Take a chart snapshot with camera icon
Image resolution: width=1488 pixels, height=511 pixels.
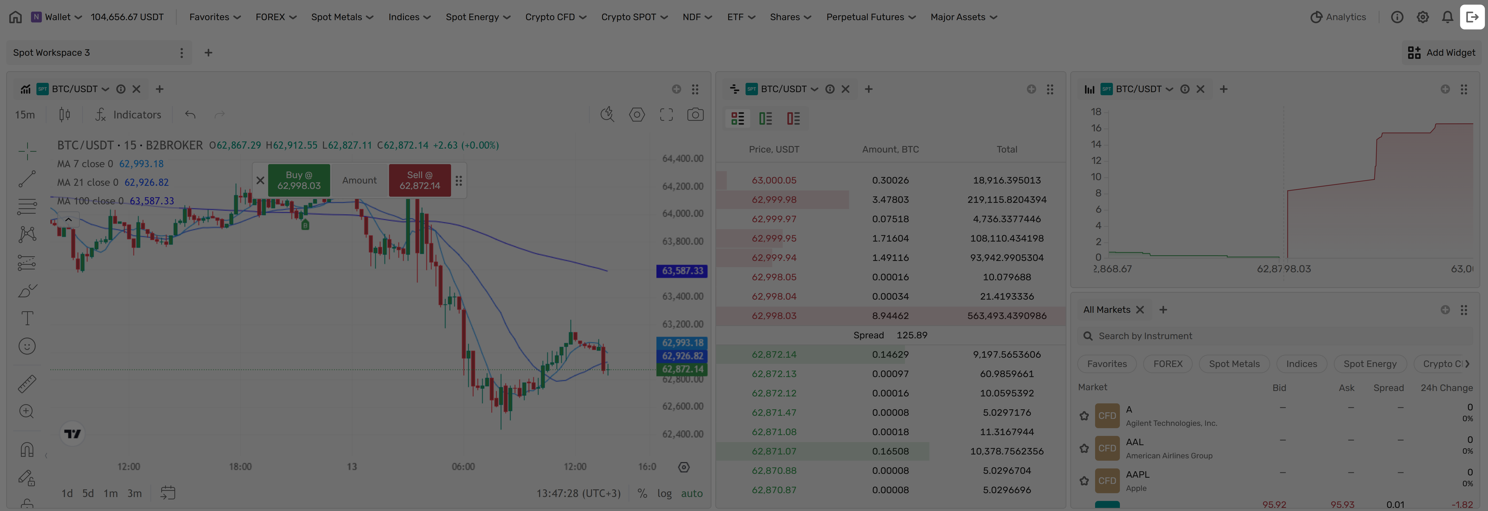[x=695, y=115]
